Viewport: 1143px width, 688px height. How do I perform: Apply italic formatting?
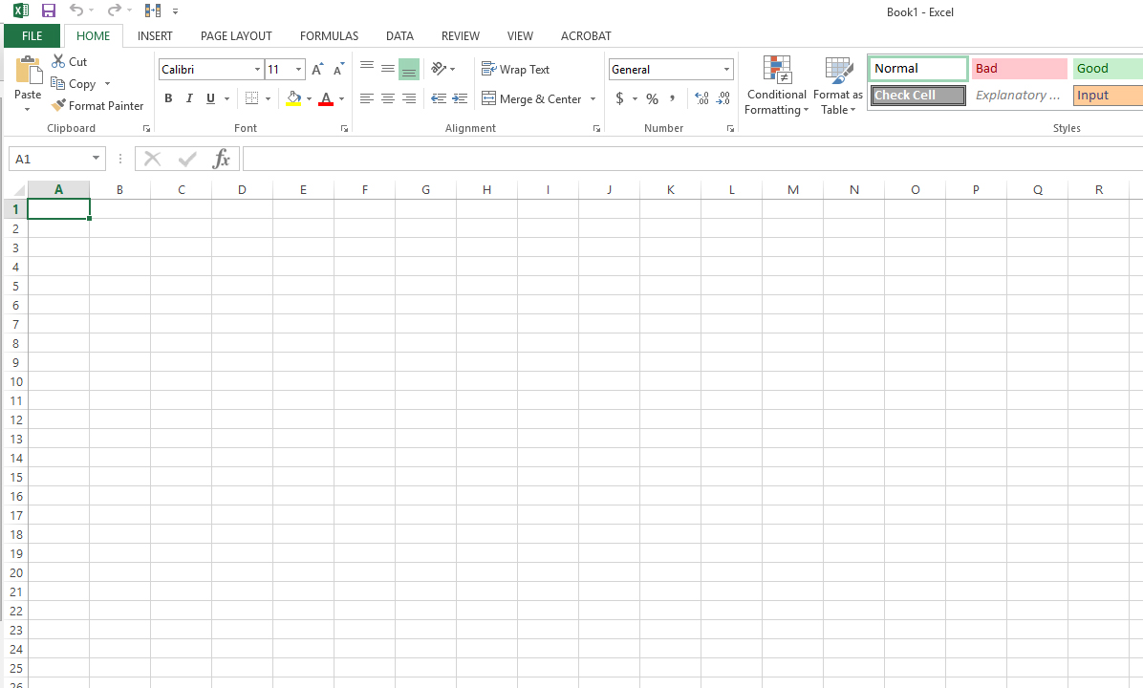[189, 98]
